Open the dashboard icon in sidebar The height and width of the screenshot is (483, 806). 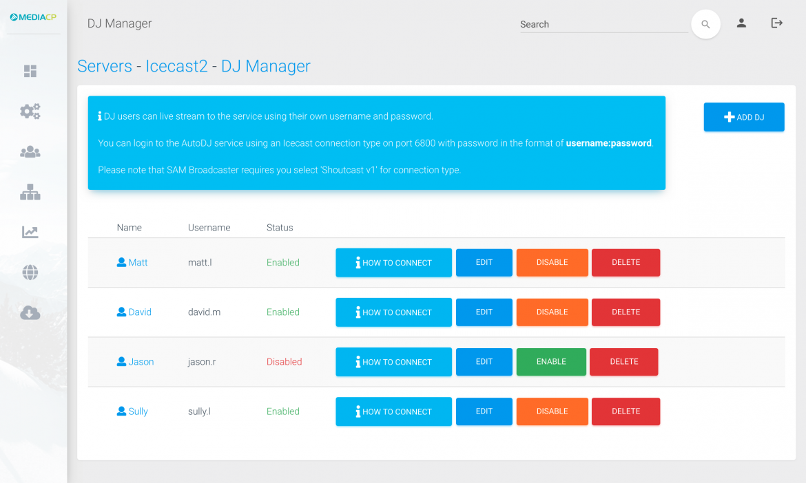[x=30, y=72]
